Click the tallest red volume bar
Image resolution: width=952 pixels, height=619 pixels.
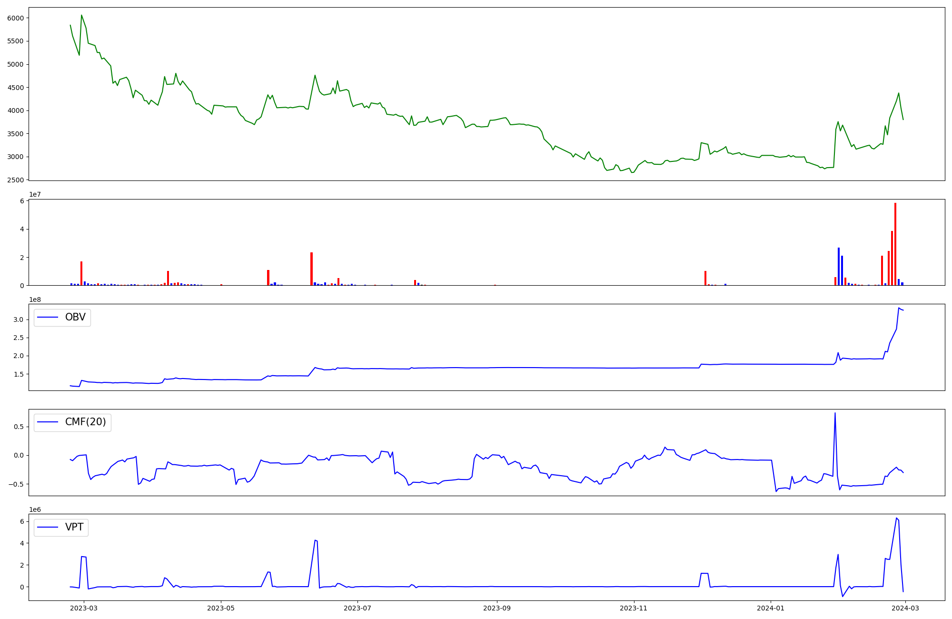[895, 244]
